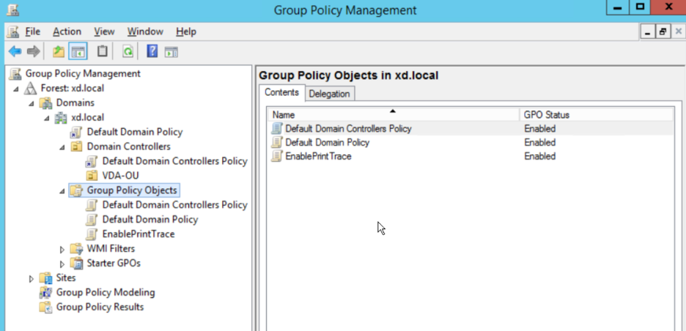Click the Forward arrow toolbar icon
Screen dimensions: 686x331
coord(33,51)
